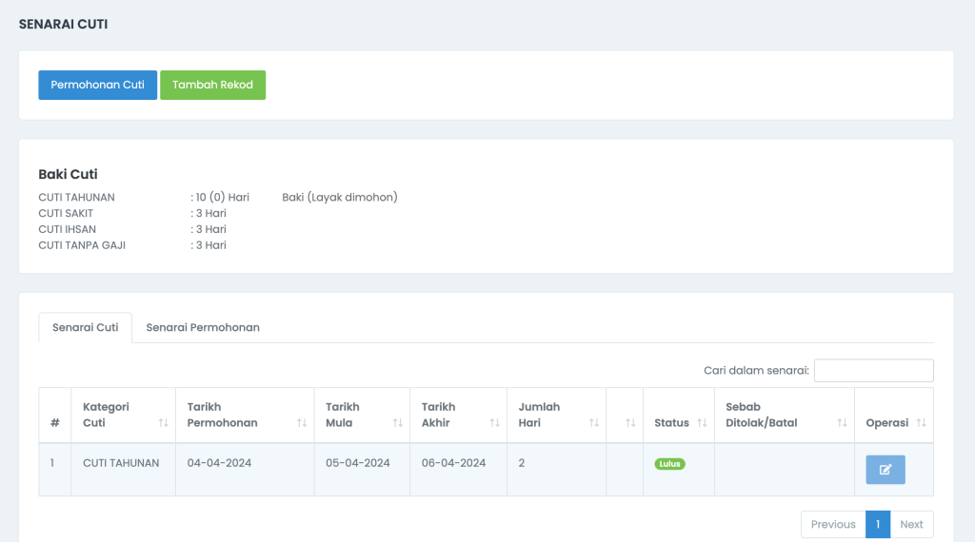975x542 pixels.
Task: Click the Tambah Rekod button
Action: [212, 85]
